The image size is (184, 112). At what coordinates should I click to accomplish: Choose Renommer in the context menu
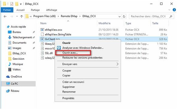[69, 92]
